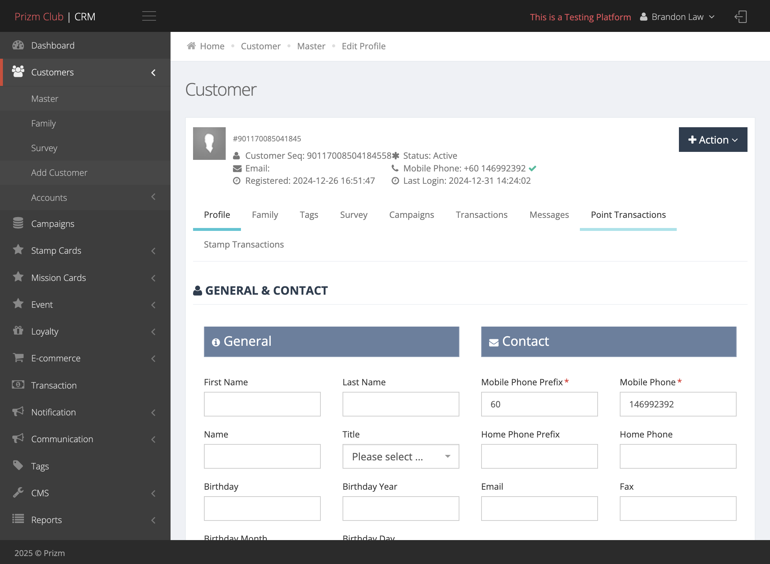The image size is (770, 564).
Task: Open Survey in Customers submenu
Action: pyautogui.click(x=85, y=148)
